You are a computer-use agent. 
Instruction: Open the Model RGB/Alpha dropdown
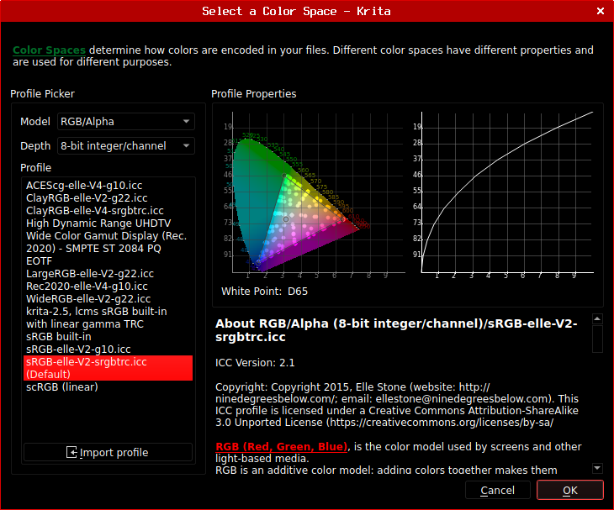click(x=126, y=122)
